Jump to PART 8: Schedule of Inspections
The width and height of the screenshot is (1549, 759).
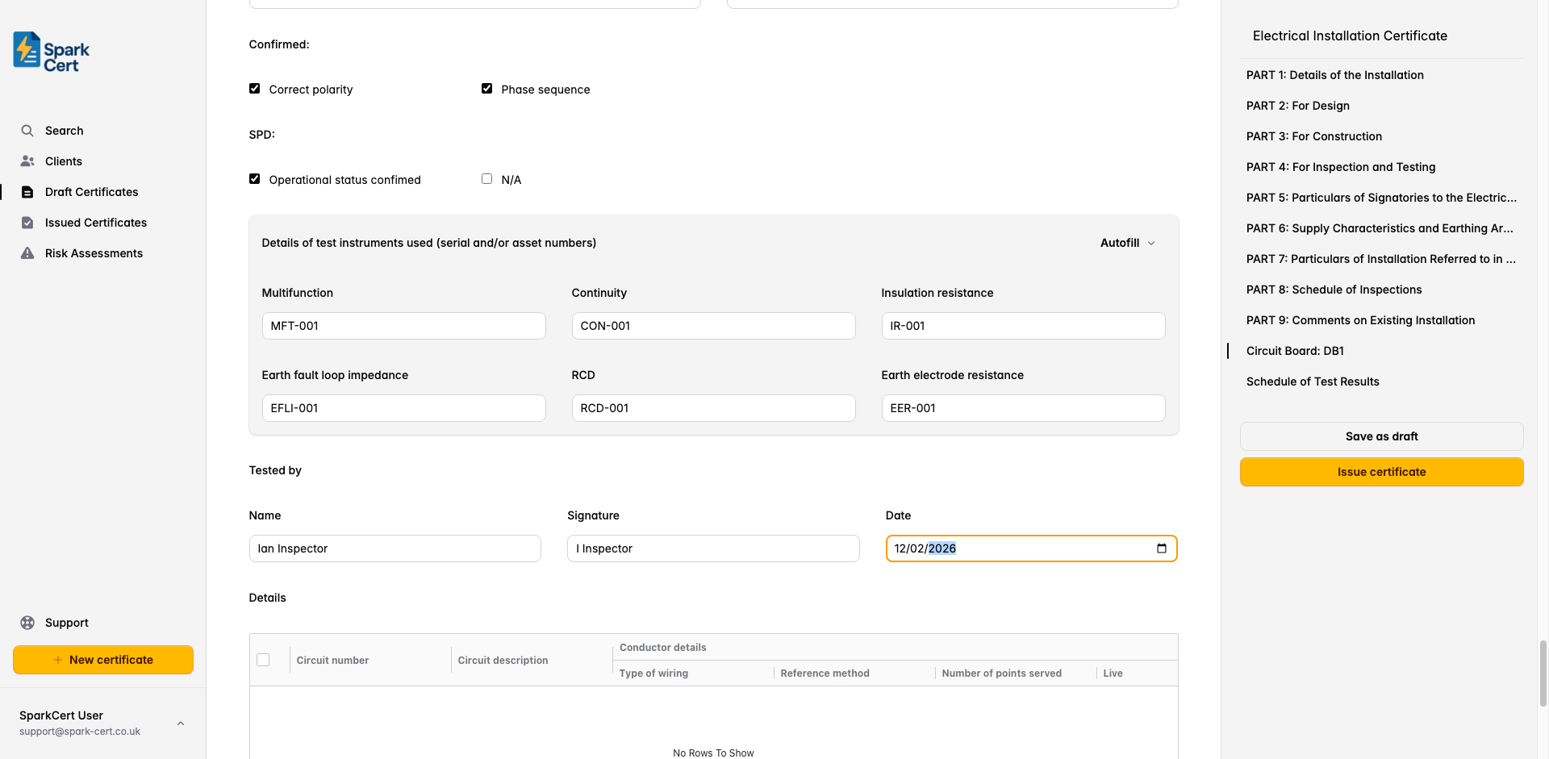tap(1334, 290)
